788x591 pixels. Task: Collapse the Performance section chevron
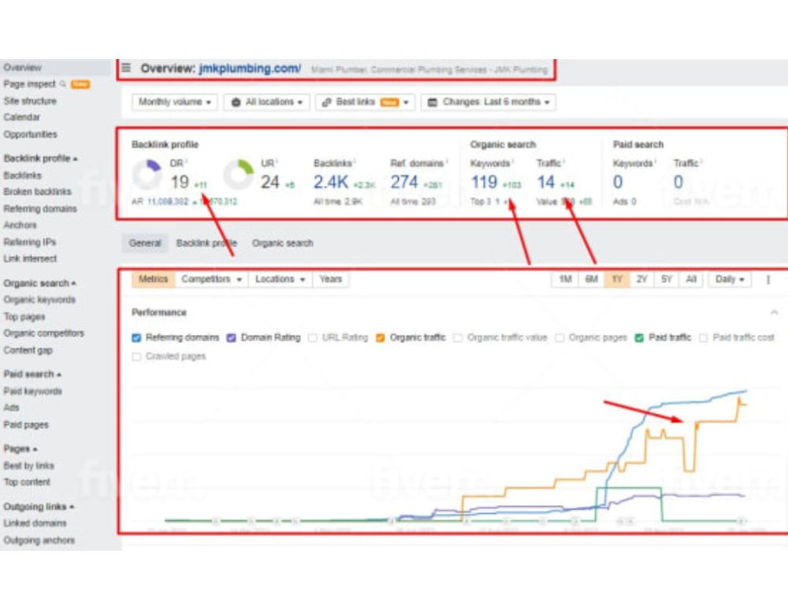tap(774, 312)
